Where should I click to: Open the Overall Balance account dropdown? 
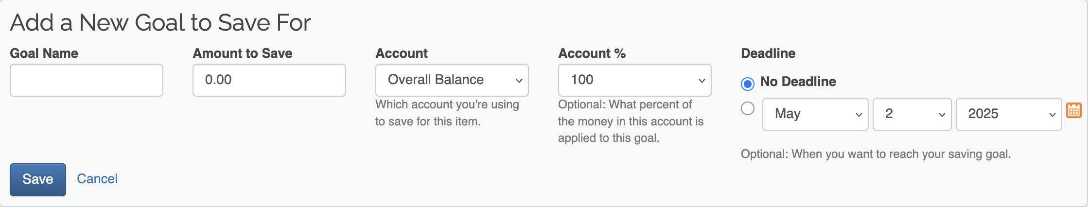click(x=452, y=80)
